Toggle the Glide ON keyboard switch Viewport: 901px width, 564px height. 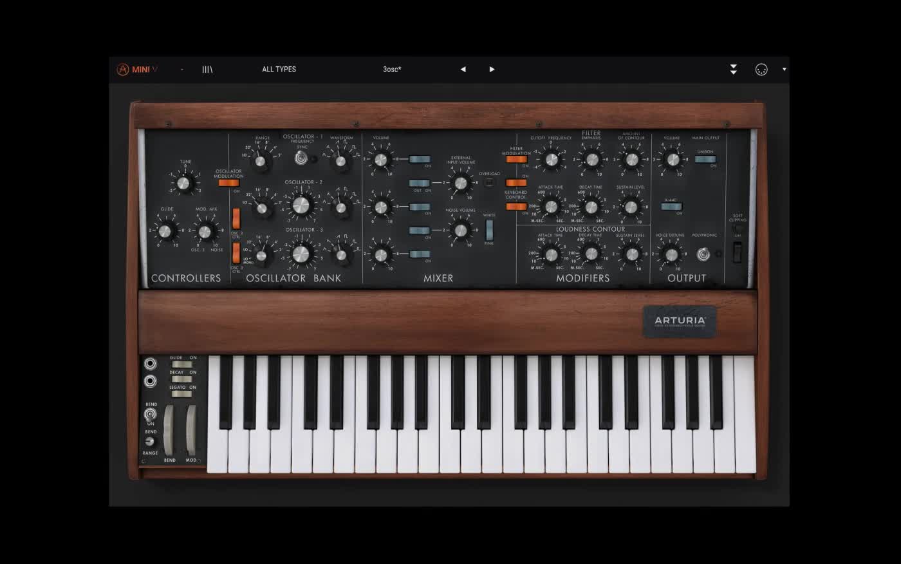181,364
